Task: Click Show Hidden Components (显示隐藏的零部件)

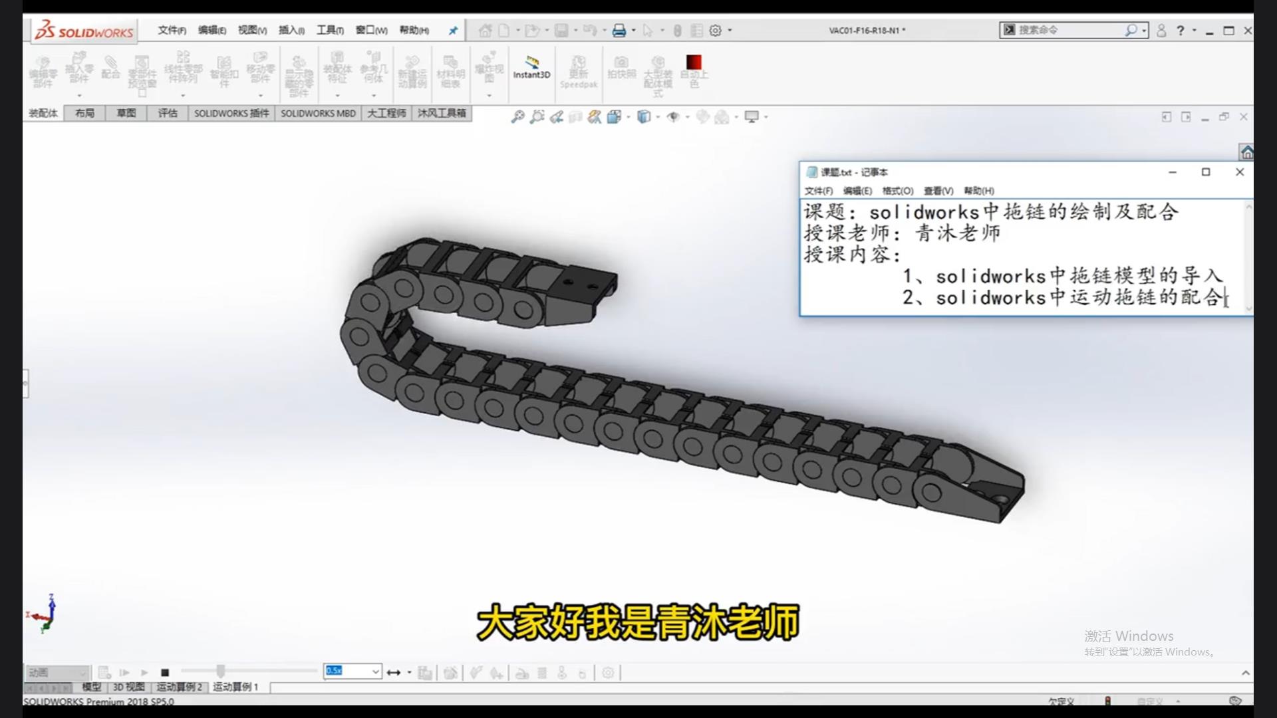Action: [x=299, y=76]
